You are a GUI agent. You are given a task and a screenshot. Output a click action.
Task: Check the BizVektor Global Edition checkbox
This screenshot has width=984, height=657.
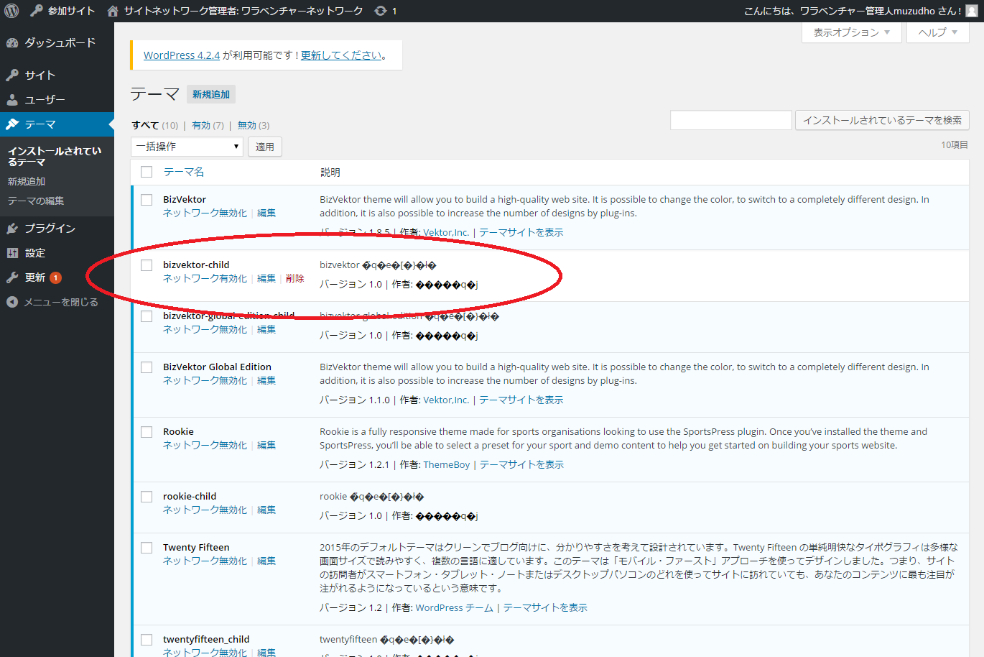pos(147,367)
